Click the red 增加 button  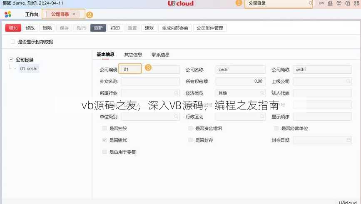click(x=13, y=28)
